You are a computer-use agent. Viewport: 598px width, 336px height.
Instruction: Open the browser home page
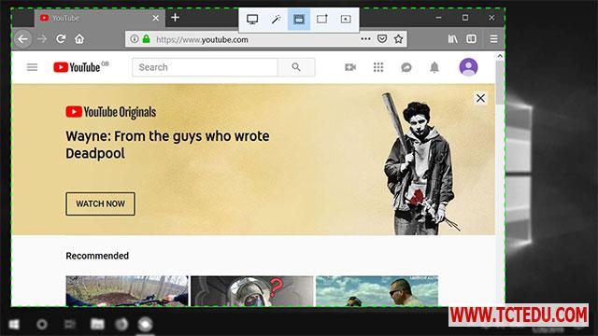tap(79, 39)
